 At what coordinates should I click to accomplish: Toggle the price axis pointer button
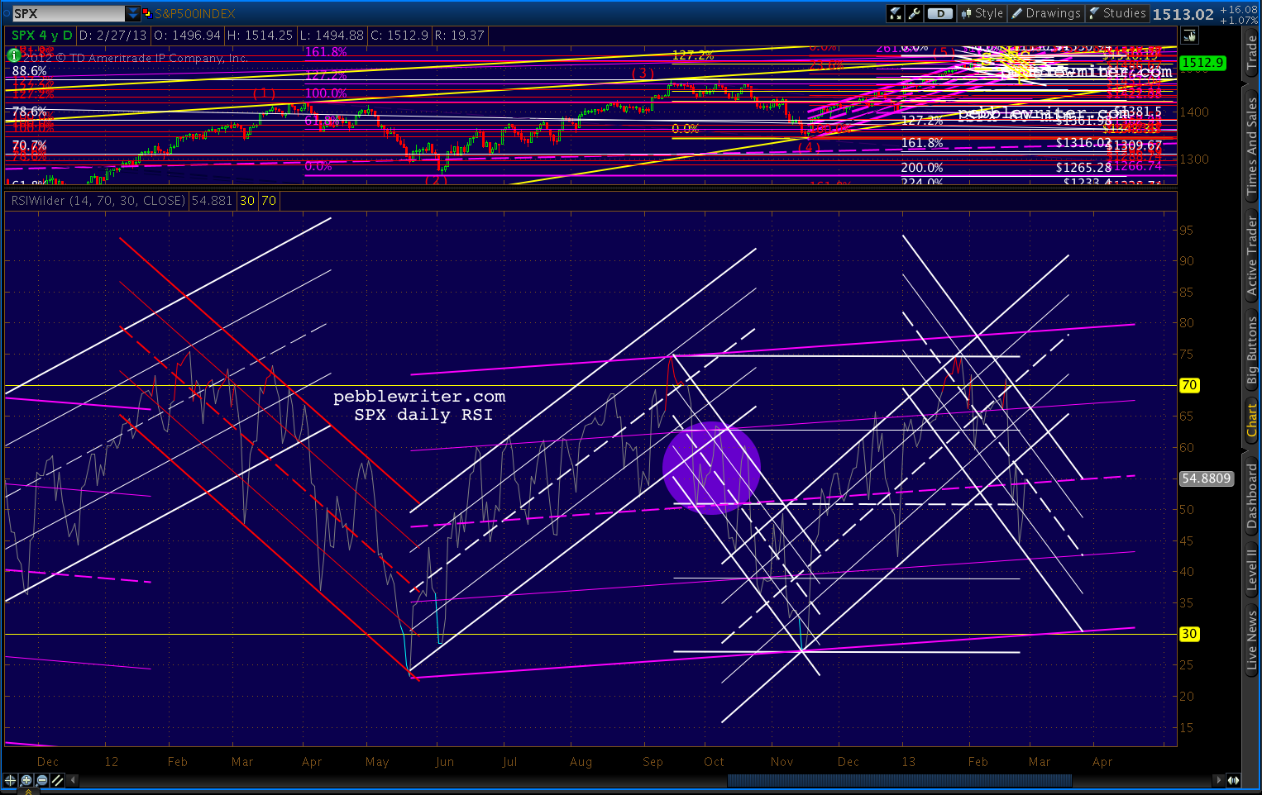[x=1189, y=36]
